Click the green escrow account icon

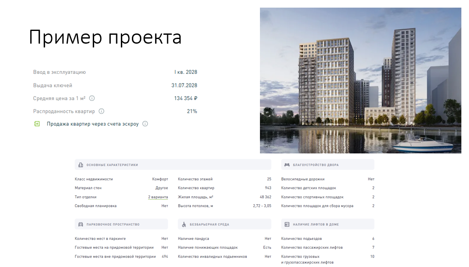[36, 124]
